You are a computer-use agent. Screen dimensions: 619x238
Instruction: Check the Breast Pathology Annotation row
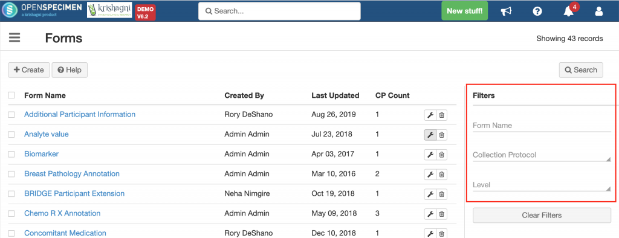click(11, 173)
